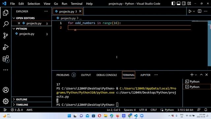The image size is (211, 119).
Task: Select projects.py in Open Editors list
Action: [x=34, y=23]
